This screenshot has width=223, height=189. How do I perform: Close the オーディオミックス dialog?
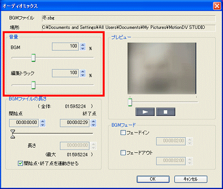pyautogui.click(x=217, y=6)
